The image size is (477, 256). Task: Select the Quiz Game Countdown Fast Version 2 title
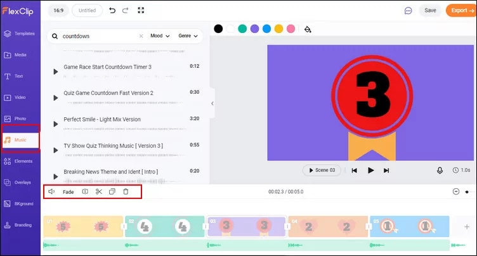pyautogui.click(x=108, y=93)
